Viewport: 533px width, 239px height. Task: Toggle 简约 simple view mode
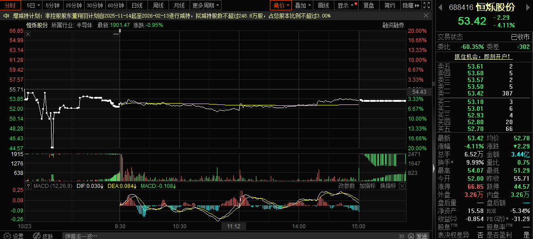(x=390, y=5)
